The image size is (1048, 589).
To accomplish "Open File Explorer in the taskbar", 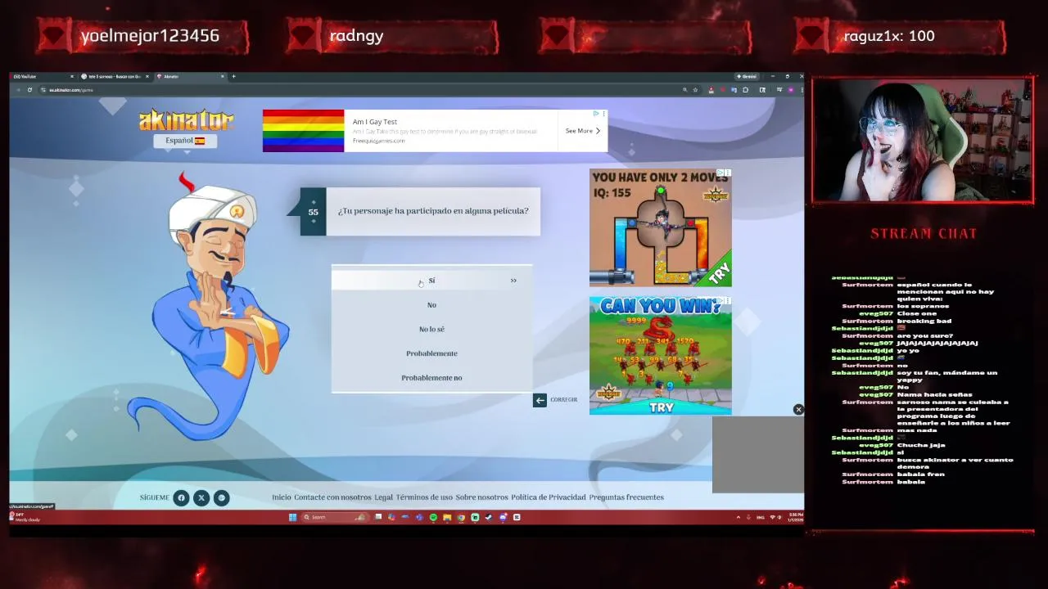I will coord(447,517).
